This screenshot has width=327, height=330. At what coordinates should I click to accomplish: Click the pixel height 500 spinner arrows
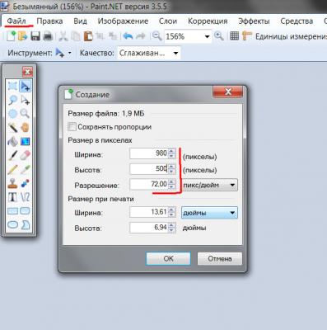click(x=172, y=169)
